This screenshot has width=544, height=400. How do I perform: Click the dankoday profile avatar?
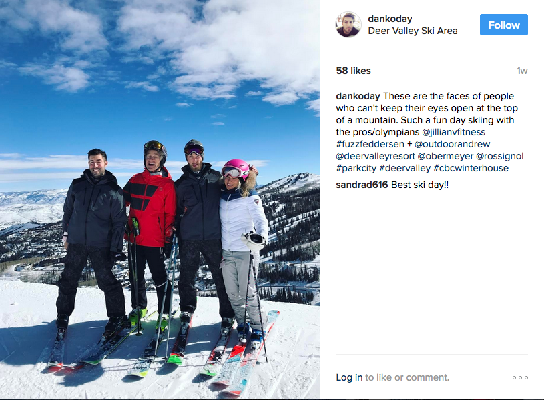pos(348,25)
